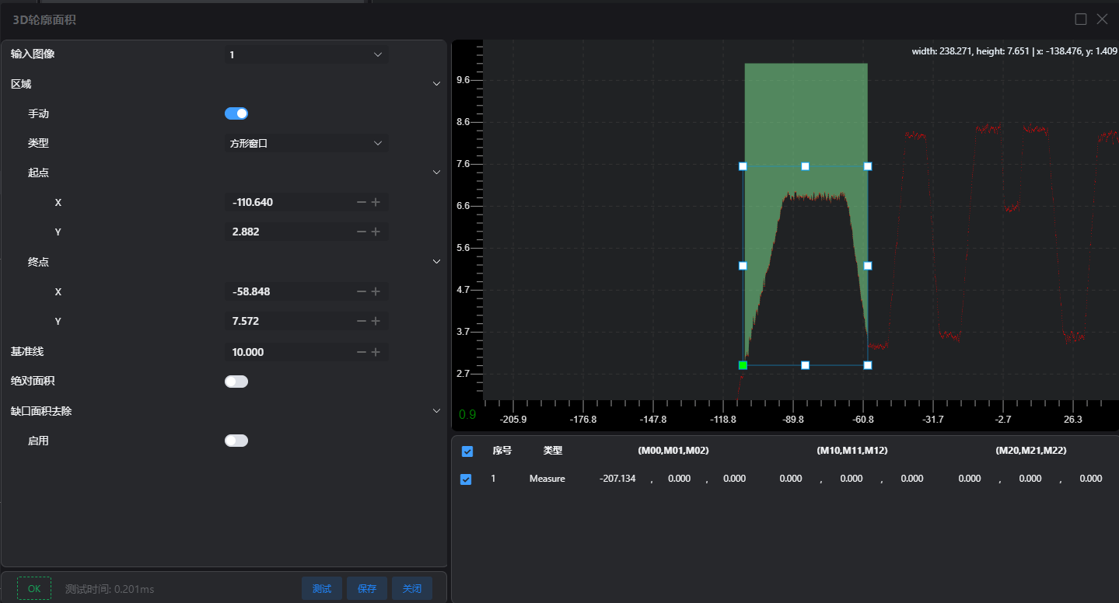Click the 测试时间: 0.201ms status text
Screen dimensions: 1119x603
(x=110, y=589)
